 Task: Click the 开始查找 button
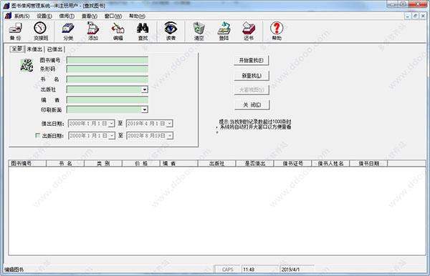252,61
